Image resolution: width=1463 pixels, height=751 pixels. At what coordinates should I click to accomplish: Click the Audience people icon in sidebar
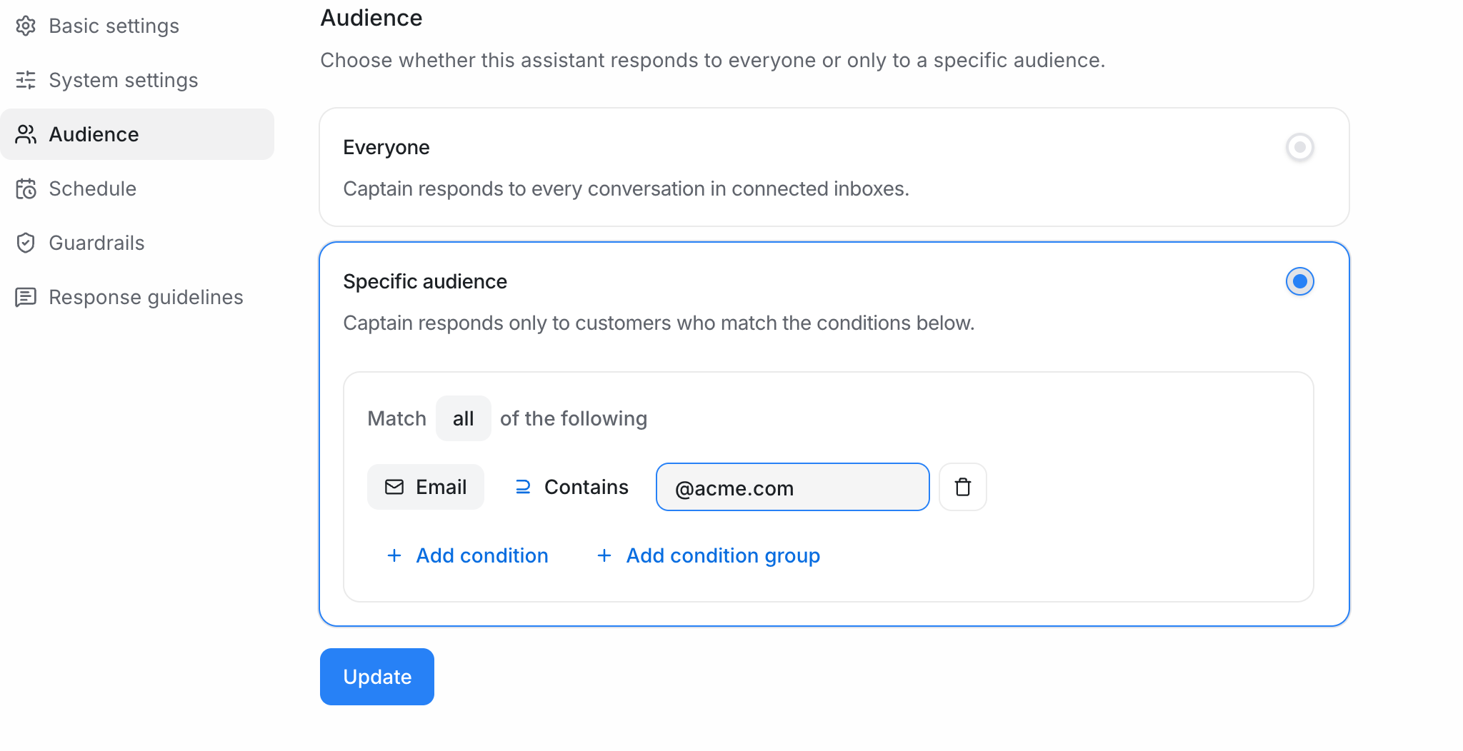(26, 134)
